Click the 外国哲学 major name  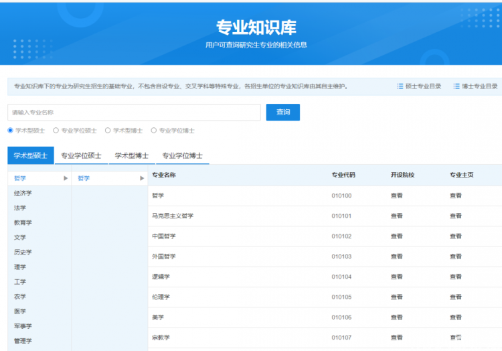coord(164,257)
